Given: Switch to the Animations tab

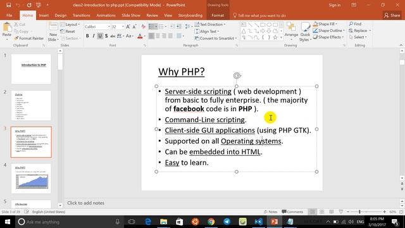Looking at the screenshot, I should pyautogui.click(x=106, y=15).
